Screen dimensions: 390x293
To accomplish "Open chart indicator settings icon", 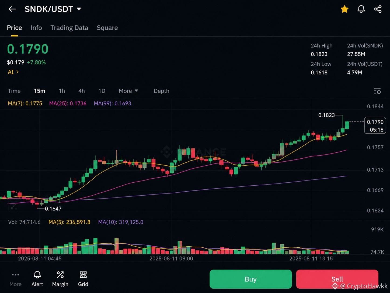I will point(377,91).
